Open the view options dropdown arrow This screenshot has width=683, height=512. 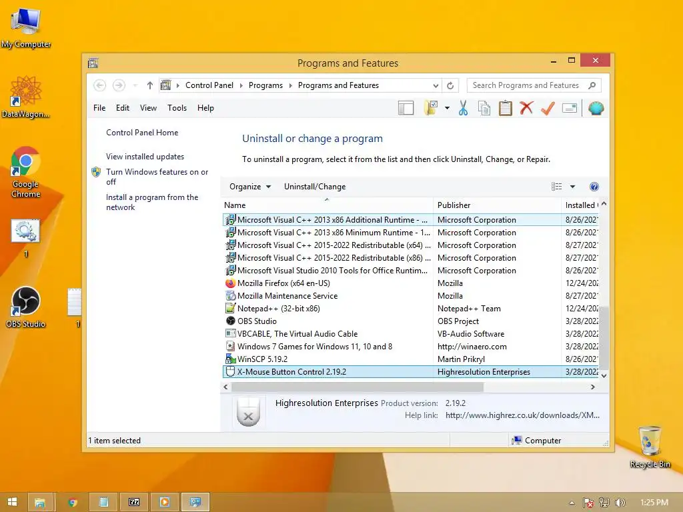[x=572, y=187]
